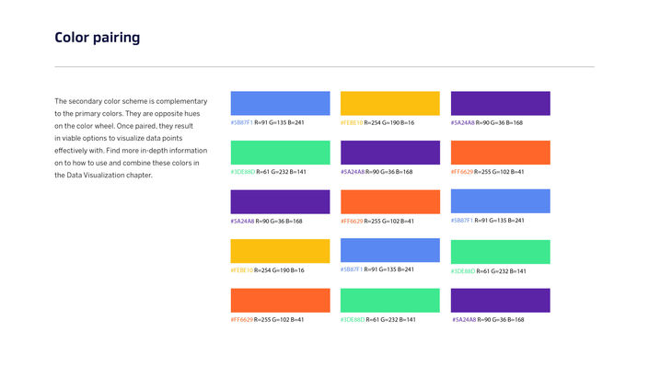Image resolution: width=649 pixels, height=365 pixels.
Task: Click hex code #FEBE10 in the fourth row
Action: pos(241,270)
